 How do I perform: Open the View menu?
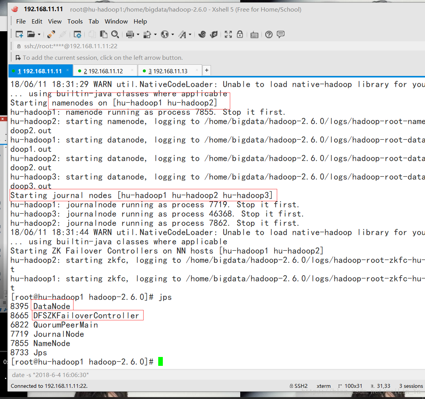pyautogui.click(x=55, y=22)
